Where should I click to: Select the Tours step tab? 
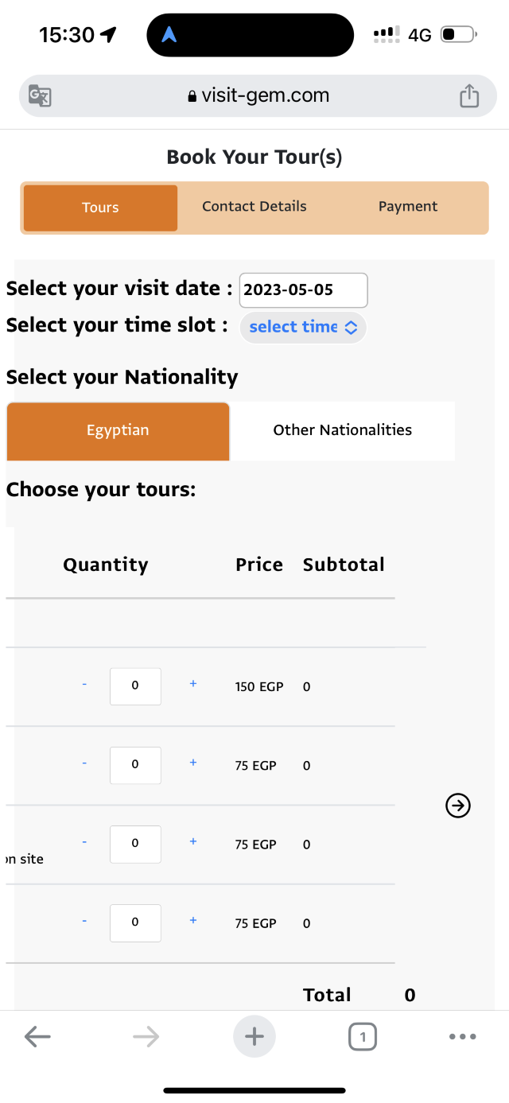[100, 208]
